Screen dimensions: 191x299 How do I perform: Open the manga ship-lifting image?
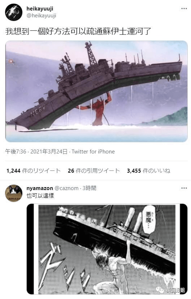tap(107, 249)
